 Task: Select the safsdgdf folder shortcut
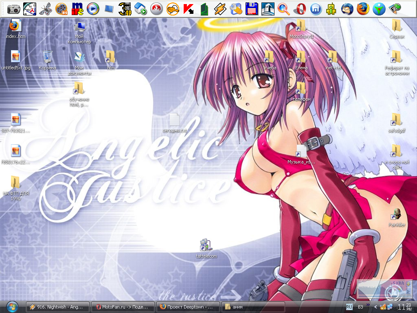coord(397,123)
